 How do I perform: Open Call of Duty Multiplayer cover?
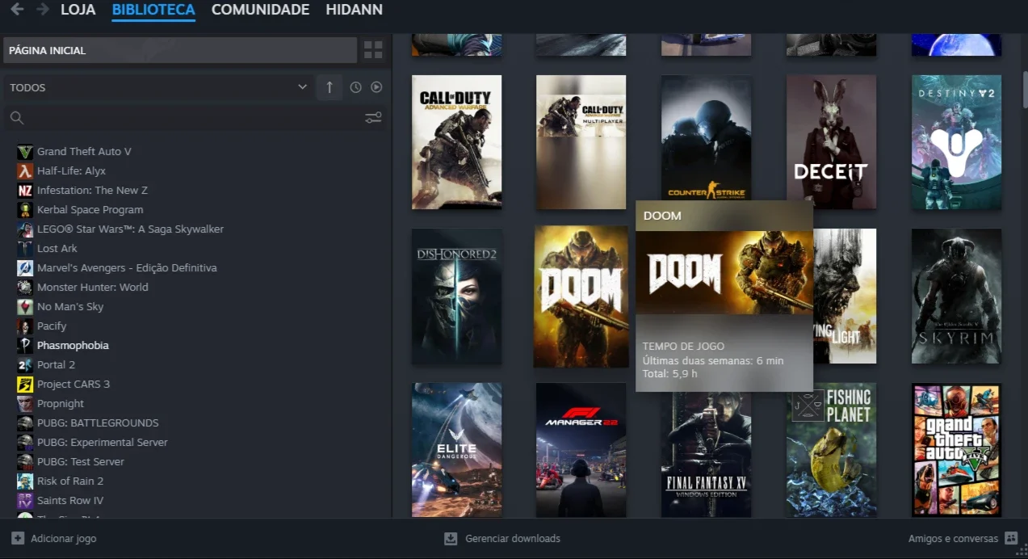(581, 142)
